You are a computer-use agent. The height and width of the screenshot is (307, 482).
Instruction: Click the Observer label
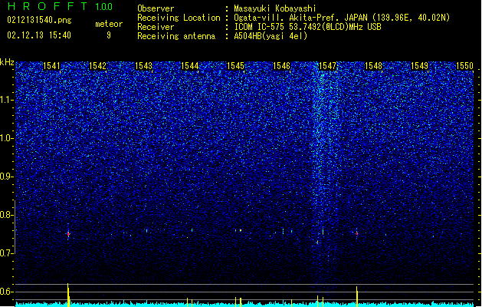(x=156, y=8)
